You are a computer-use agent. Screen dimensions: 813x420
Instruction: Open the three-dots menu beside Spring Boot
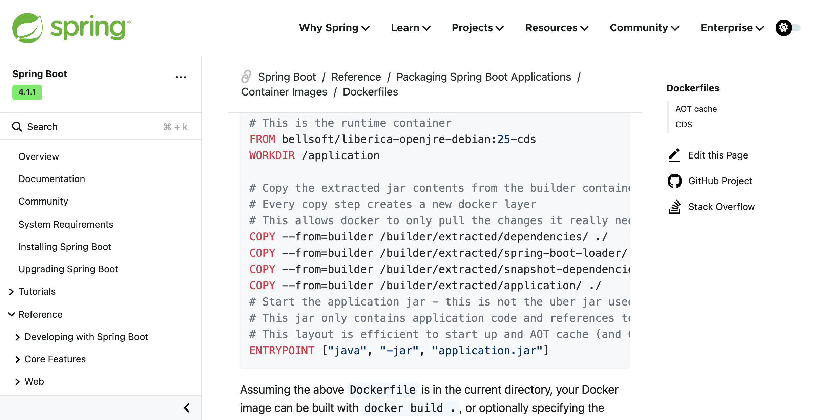pyautogui.click(x=181, y=77)
